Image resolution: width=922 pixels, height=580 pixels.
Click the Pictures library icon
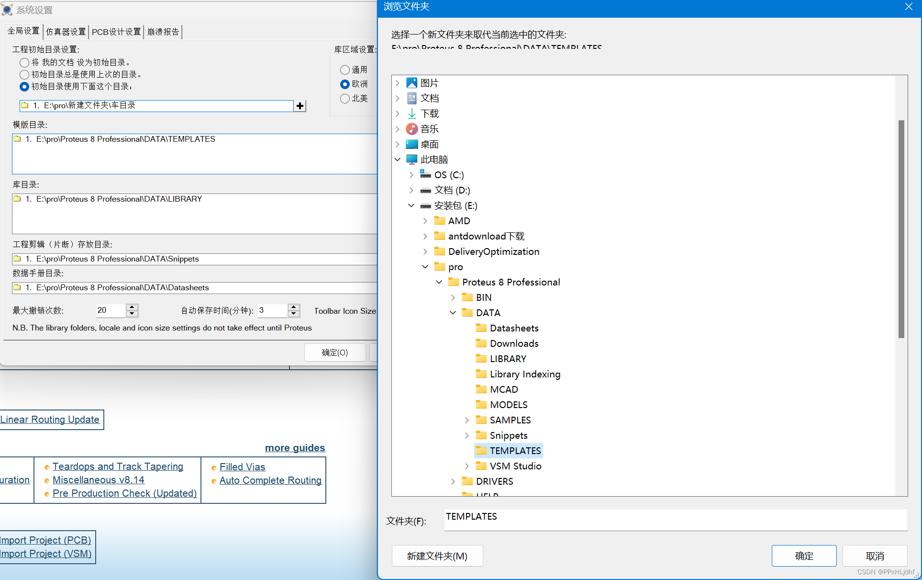coord(411,83)
